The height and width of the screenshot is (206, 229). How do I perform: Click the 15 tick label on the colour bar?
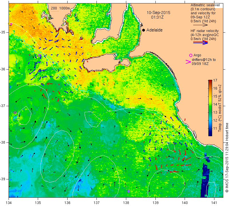pos(215,96)
